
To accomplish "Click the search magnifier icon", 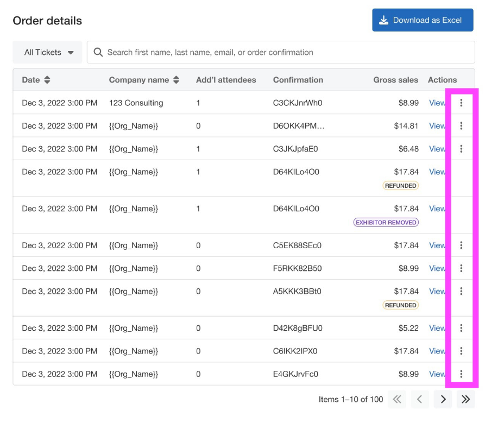I will [98, 52].
